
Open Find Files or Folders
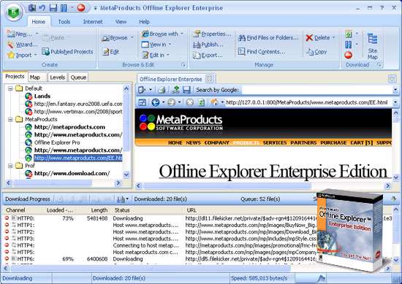(268, 38)
